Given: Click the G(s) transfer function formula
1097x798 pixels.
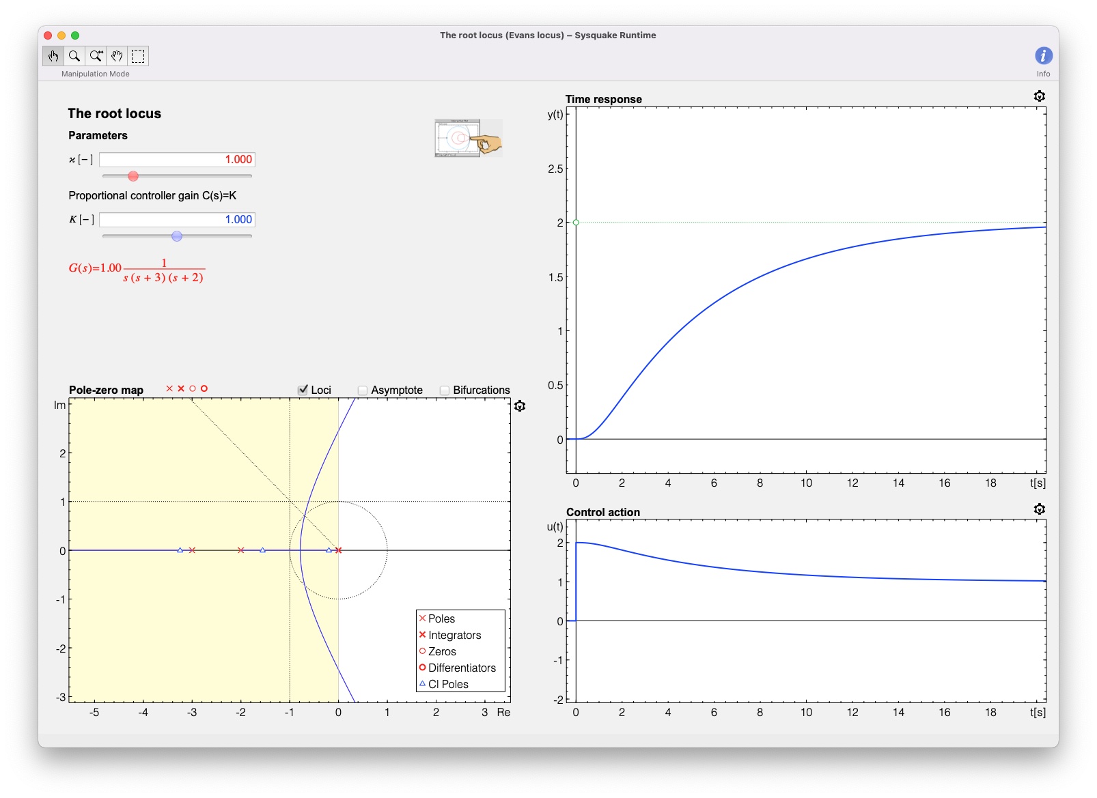Looking at the screenshot, I should tap(137, 270).
